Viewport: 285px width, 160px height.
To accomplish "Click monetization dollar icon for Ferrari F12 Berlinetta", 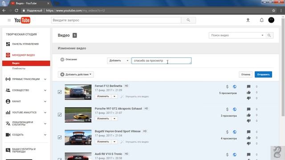I will [x=227, y=87].
